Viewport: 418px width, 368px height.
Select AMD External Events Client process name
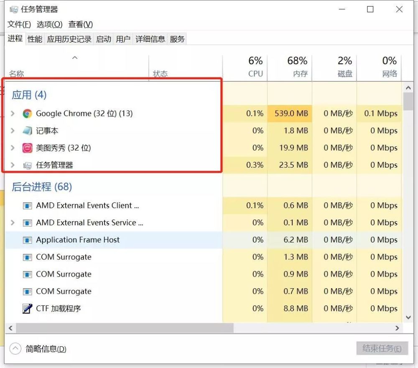click(87, 205)
